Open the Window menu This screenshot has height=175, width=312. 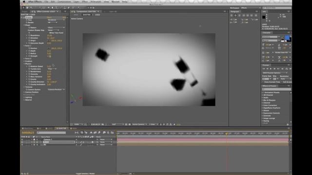(x=116, y=1)
